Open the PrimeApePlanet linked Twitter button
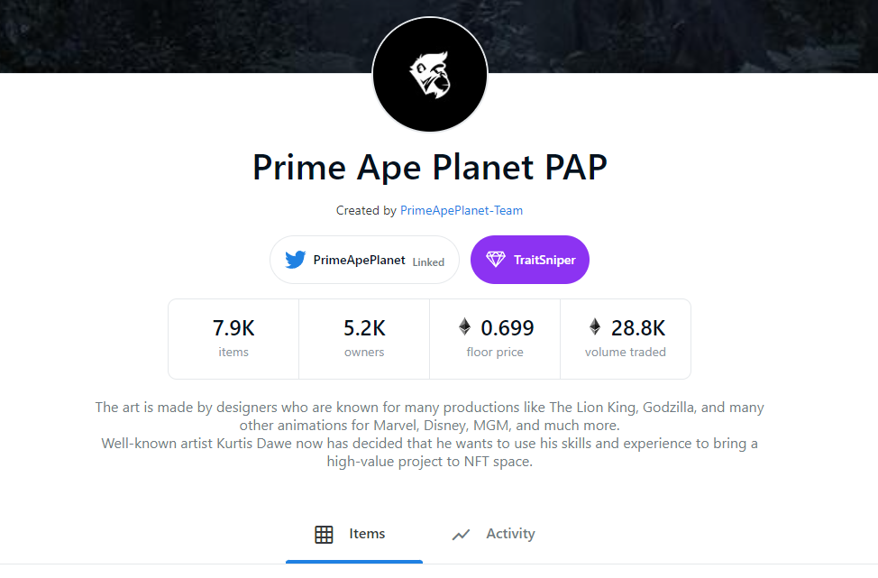Screen dimensions: 878x578 [364, 260]
